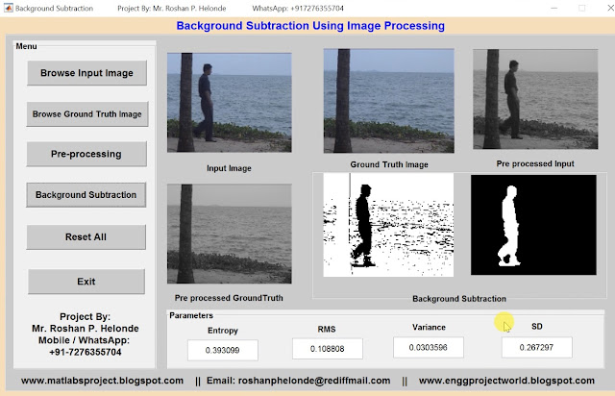Click the Browse Input Image button
The height and width of the screenshot is (396, 615).
point(86,73)
